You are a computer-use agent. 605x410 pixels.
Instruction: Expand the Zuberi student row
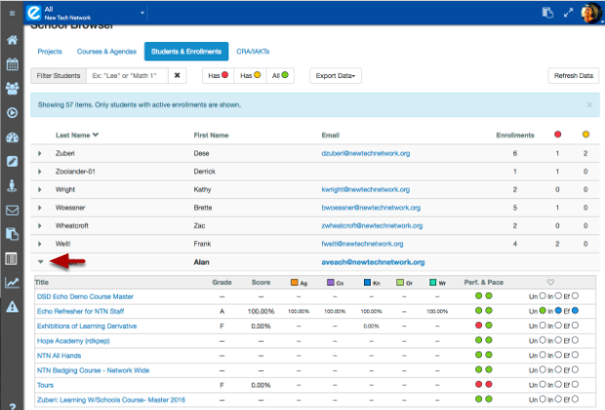39,153
